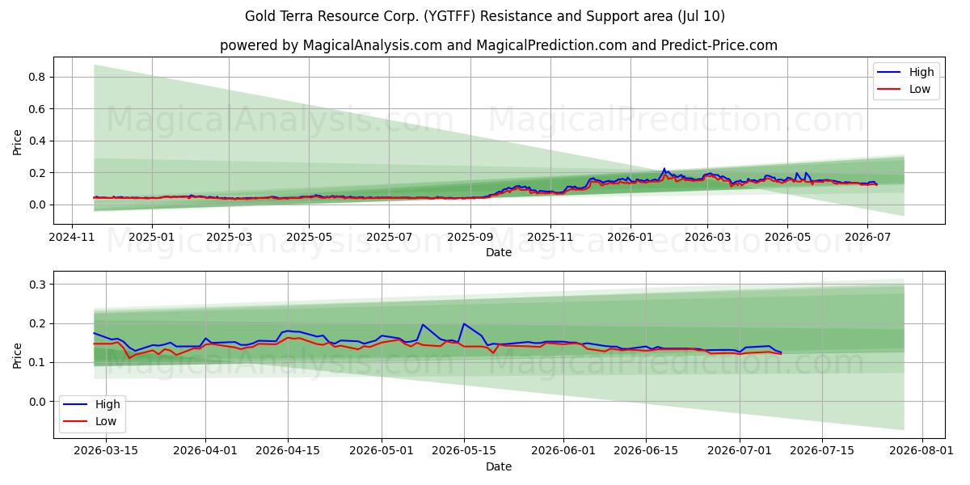Click the bottom chart x-axis label '2026-05-15'
Screen dimensions: 970x485
[464, 451]
